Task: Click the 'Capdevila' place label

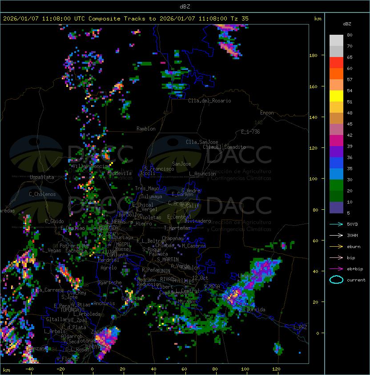Action: 120,173
